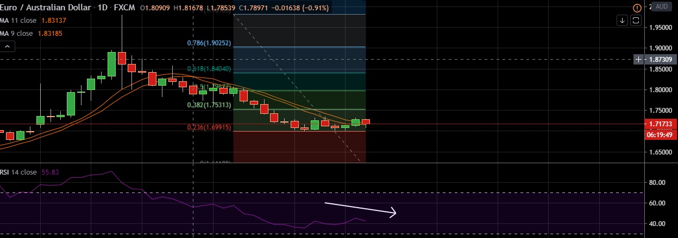Screen dimensions: 678x238
Task: Click the 1.80000 price axis label
Action: pyautogui.click(x=660, y=89)
